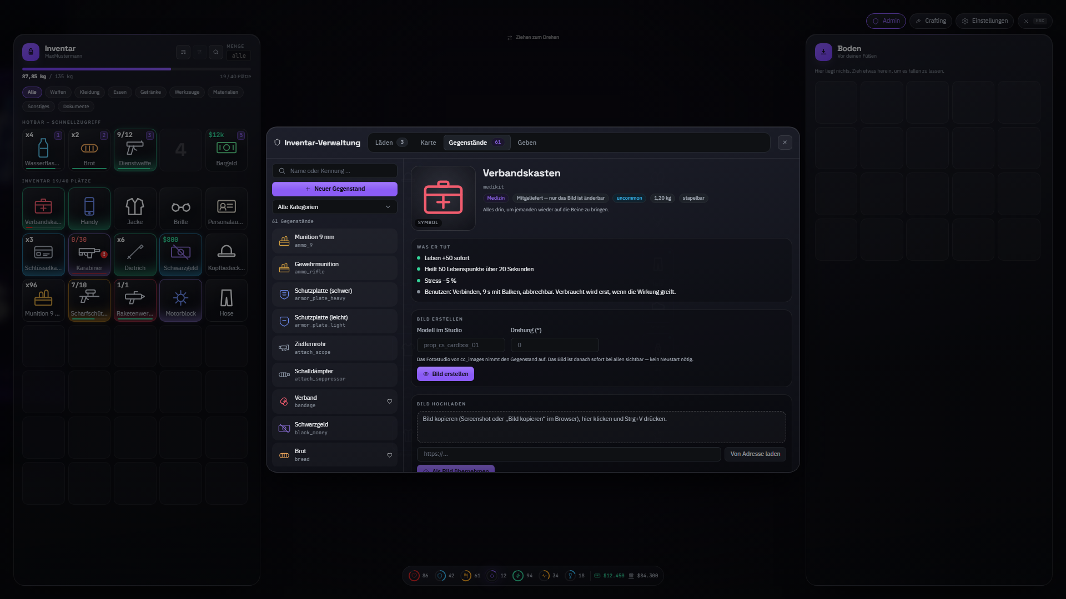This screenshot has width=1066, height=599.
Task: Open the Läden tab
Action: coord(391,143)
